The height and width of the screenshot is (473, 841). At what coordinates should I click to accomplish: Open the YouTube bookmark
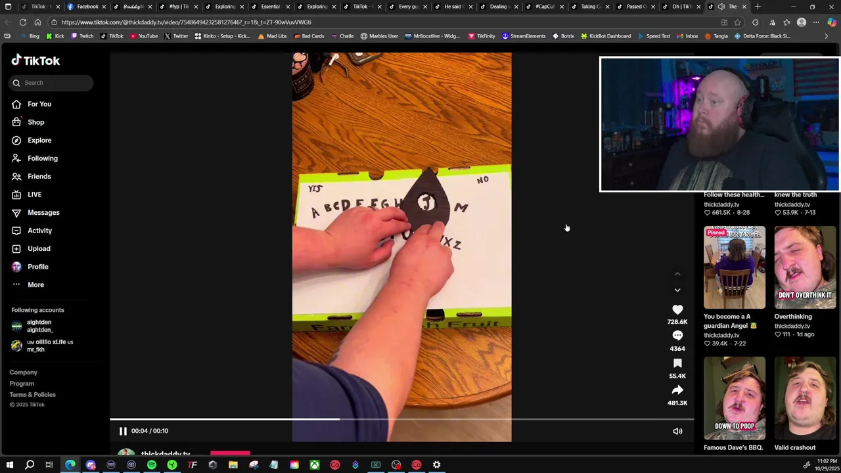tap(143, 36)
